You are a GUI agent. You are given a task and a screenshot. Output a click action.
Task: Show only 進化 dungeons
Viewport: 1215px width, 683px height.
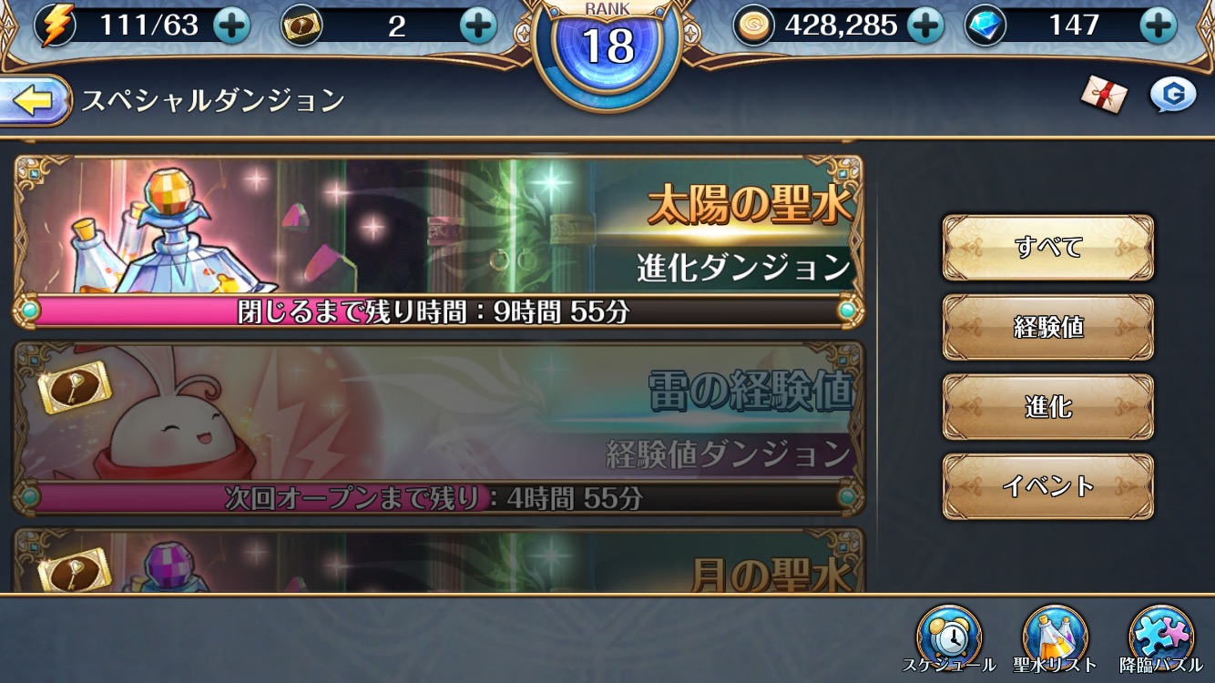(1048, 407)
